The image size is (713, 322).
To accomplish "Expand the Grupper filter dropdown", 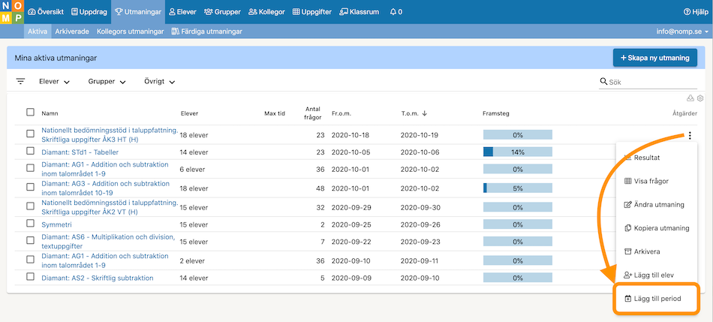I will pos(107,82).
